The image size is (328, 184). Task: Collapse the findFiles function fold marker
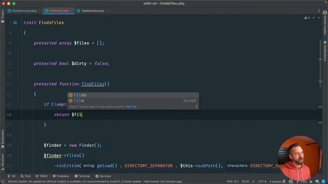[22, 84]
